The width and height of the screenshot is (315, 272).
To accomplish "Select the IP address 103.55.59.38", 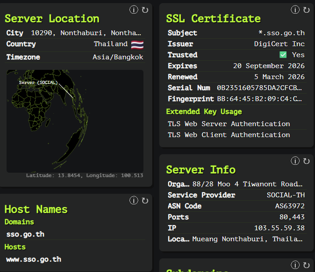I will click(279, 228).
